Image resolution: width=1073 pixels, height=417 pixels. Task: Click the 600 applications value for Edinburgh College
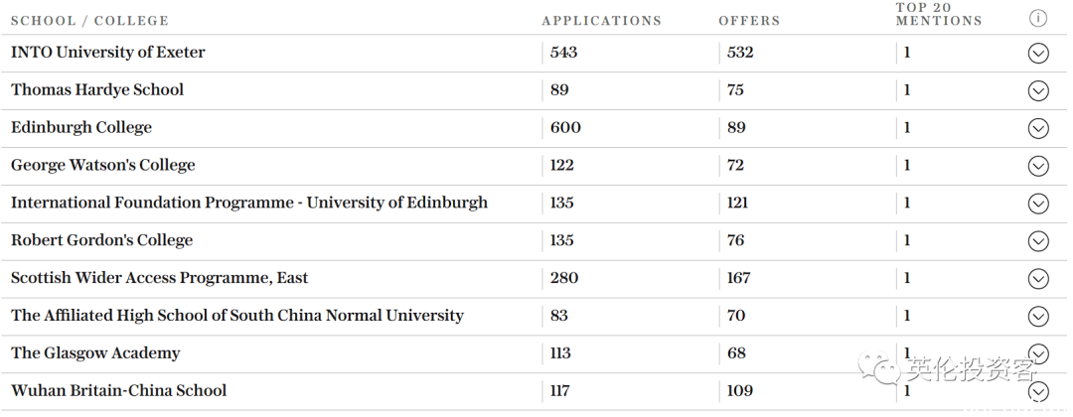pyautogui.click(x=565, y=127)
